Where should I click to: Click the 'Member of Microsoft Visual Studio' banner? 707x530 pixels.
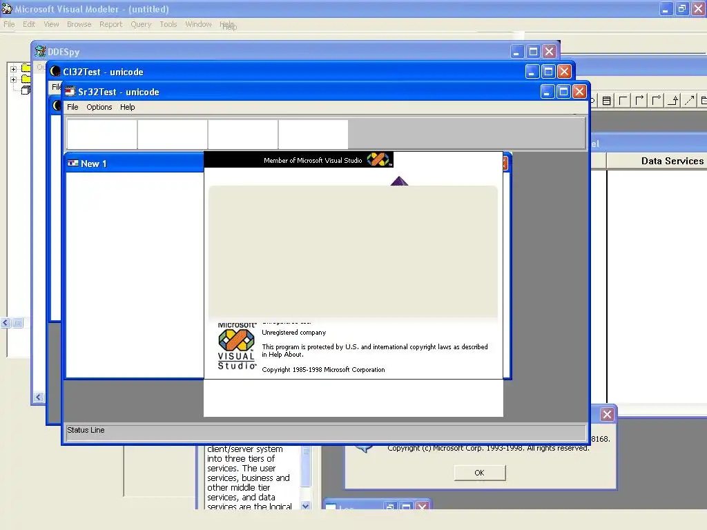298,160
